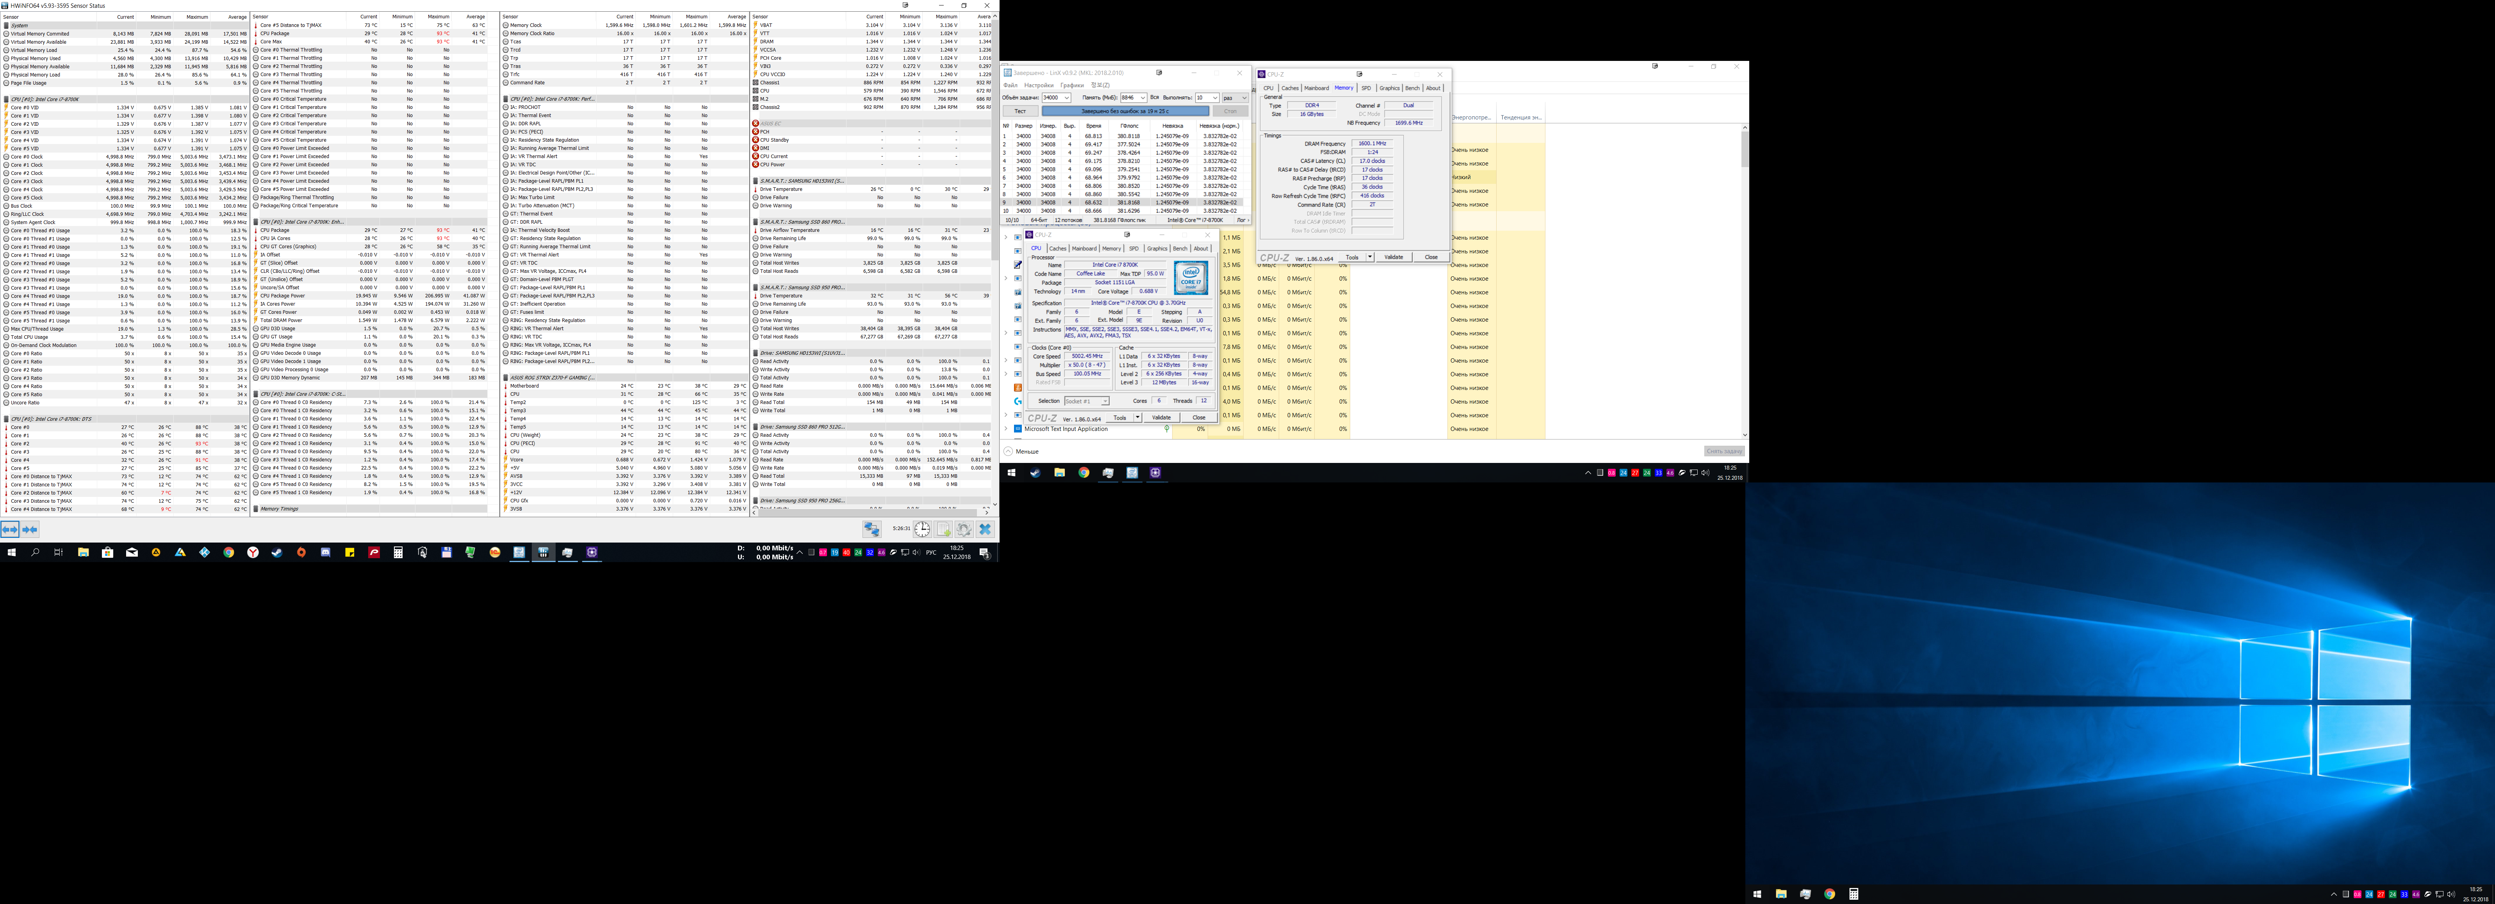Click Discord icon on left taskbar

tap(325, 553)
